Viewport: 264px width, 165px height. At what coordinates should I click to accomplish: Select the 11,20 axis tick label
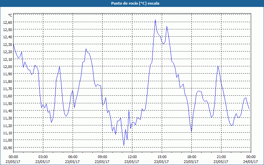[8, 125]
